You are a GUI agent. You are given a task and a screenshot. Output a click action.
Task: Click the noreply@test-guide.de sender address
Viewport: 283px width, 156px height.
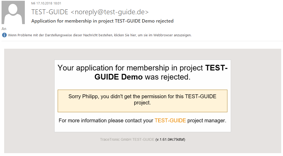click(109, 12)
